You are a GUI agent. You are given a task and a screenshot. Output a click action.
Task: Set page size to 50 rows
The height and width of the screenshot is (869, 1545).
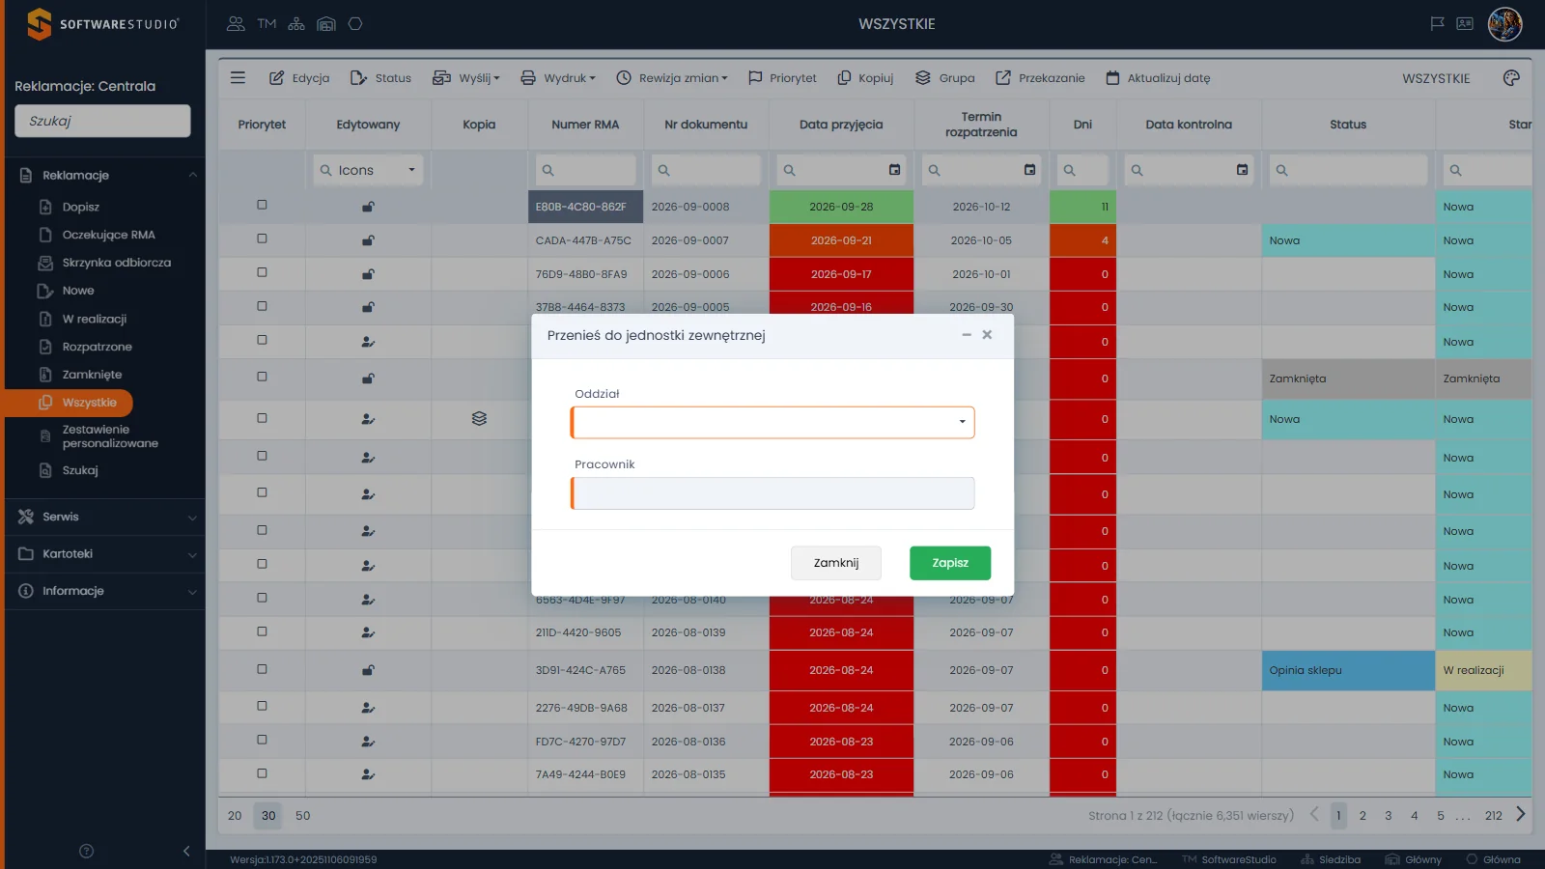click(303, 816)
